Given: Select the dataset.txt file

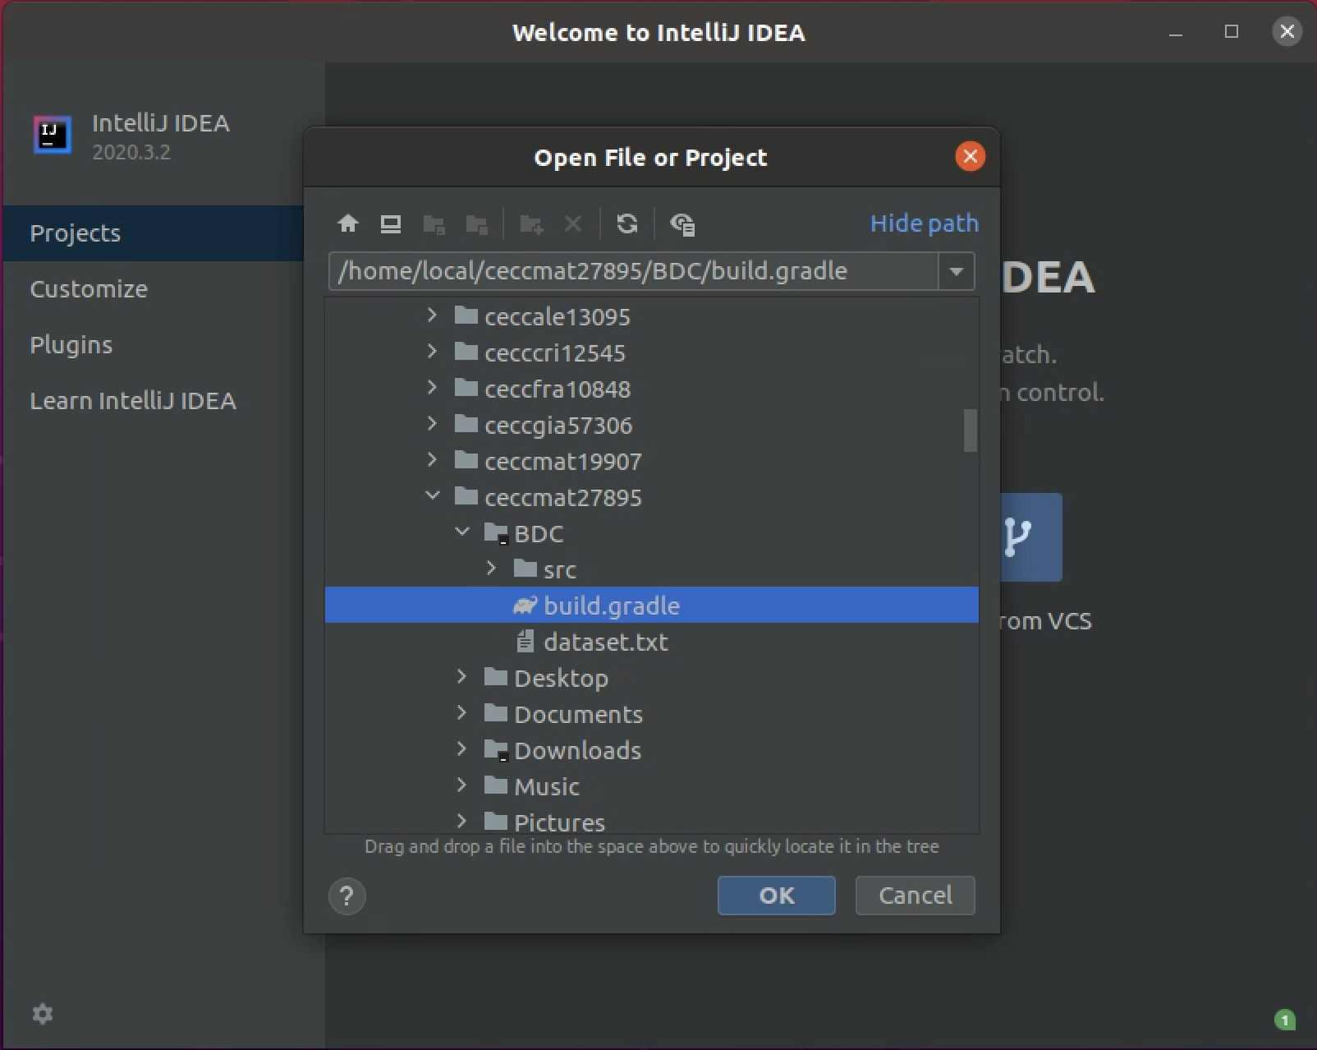Looking at the screenshot, I should click(x=606, y=642).
